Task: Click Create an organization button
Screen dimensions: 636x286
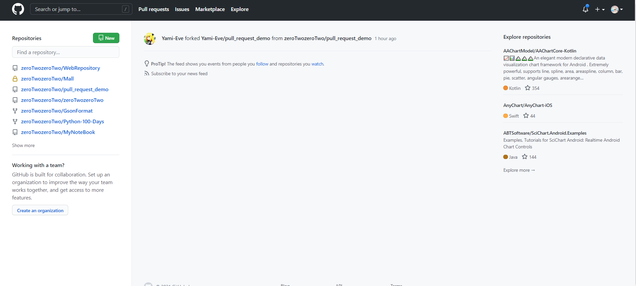Action: point(40,210)
